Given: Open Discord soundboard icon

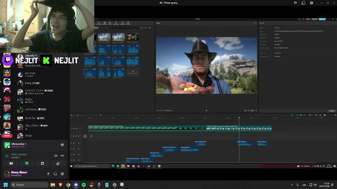Looking at the screenshot, I should (x=58, y=163).
